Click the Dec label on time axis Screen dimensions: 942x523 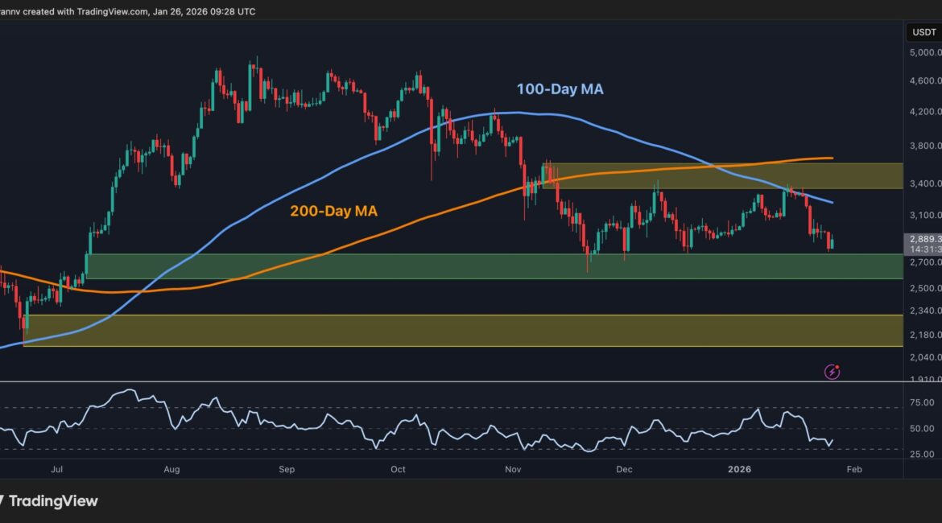pyautogui.click(x=626, y=469)
